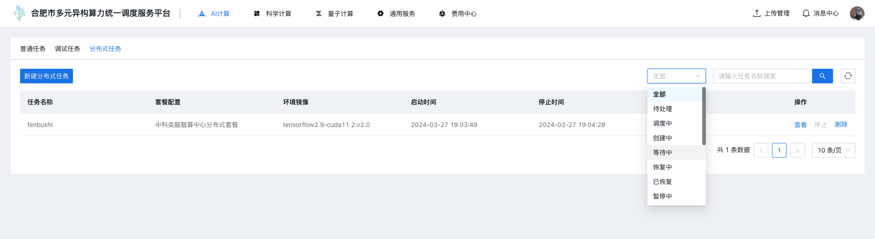This screenshot has height=239, width=875.
Task: Delete the fenbushi task via 删除
Action: pos(841,125)
